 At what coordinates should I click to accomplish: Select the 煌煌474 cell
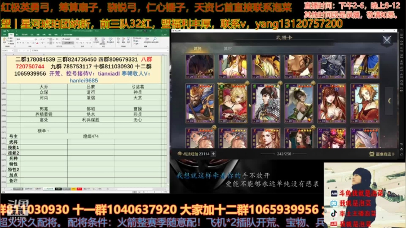[x=91, y=136]
